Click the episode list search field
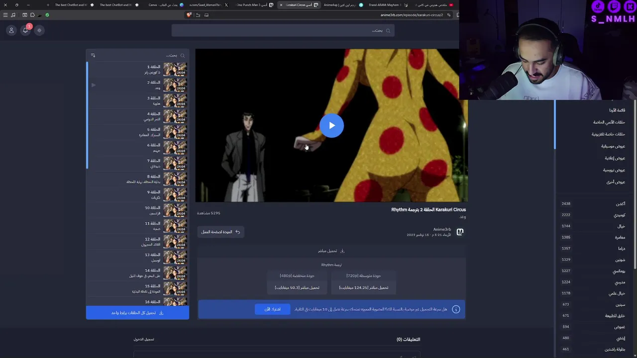Screen dimensions: 637x358 tap(139, 55)
